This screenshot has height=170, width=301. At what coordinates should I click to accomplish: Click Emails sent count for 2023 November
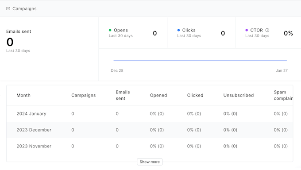(117, 146)
